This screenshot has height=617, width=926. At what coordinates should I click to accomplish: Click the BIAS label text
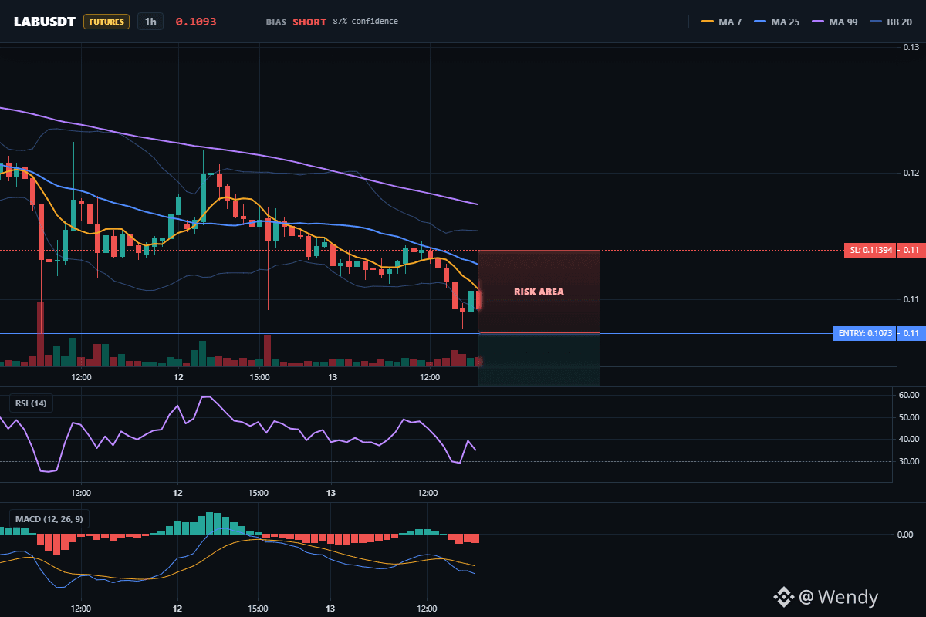(275, 22)
